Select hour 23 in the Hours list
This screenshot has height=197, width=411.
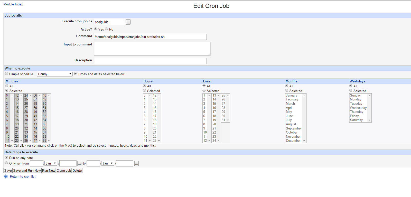pos(155,141)
